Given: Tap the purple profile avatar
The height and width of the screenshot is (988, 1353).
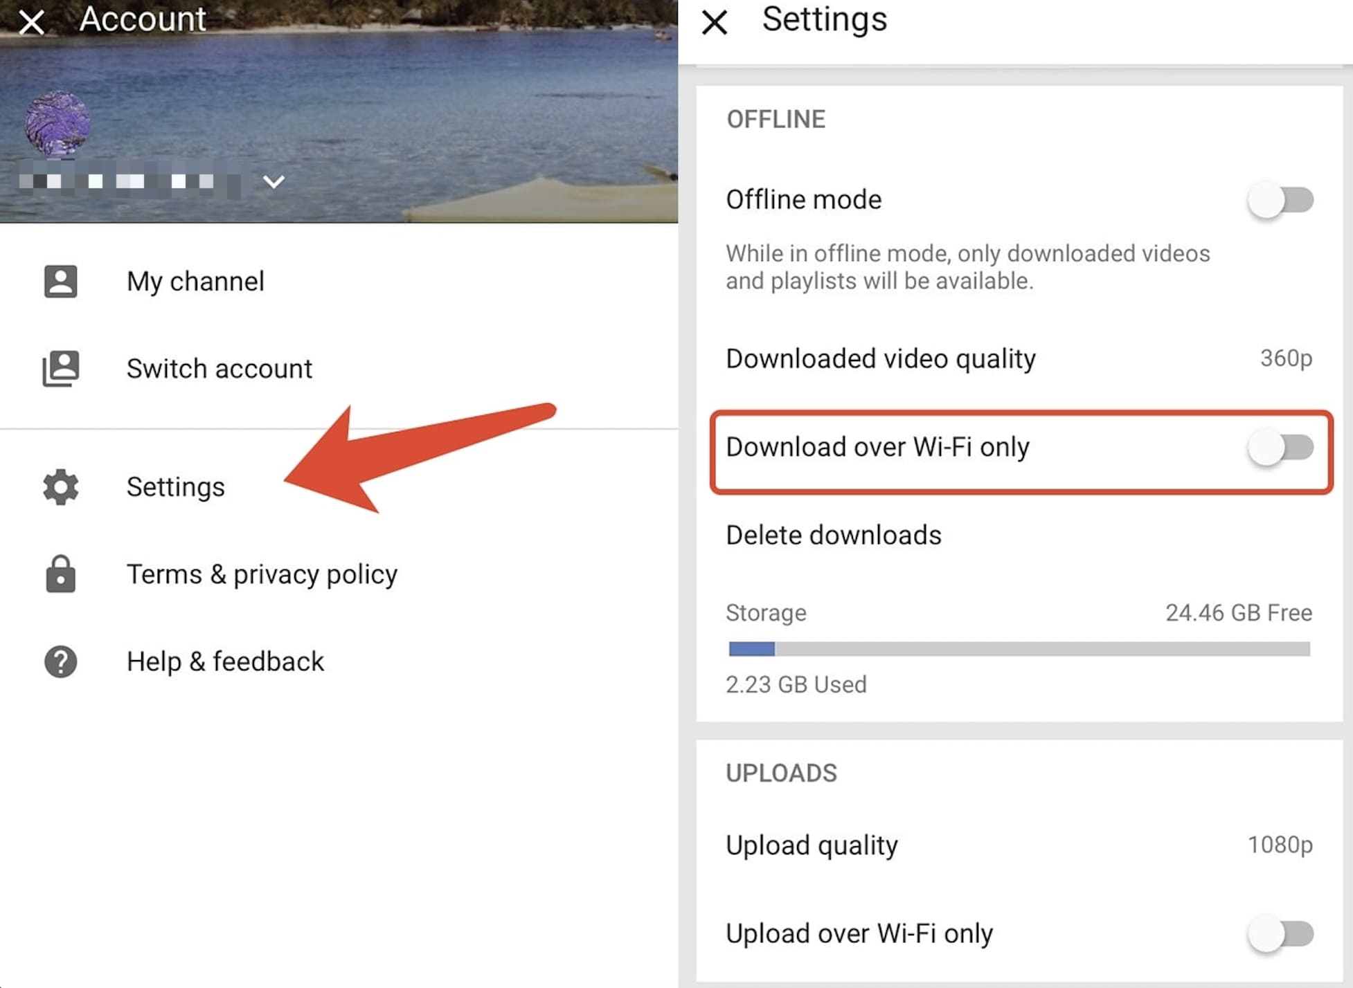Looking at the screenshot, I should click(57, 122).
